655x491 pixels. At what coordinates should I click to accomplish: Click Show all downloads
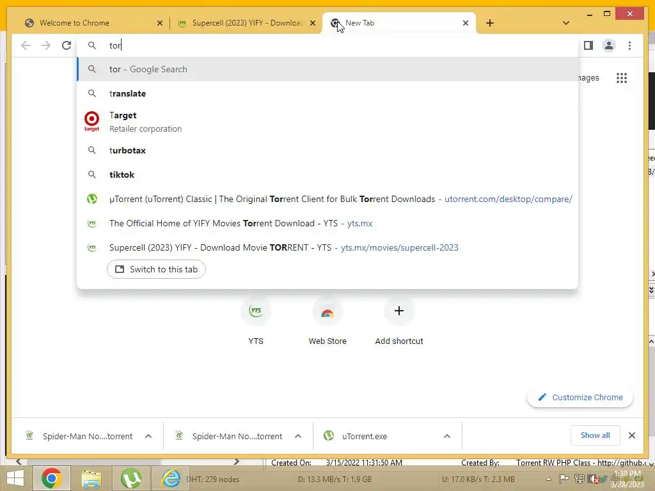596,435
